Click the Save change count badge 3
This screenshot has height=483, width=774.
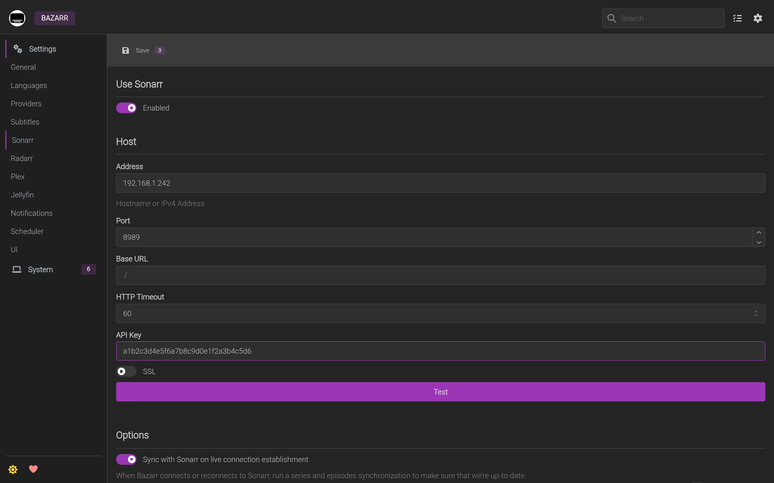tap(160, 50)
